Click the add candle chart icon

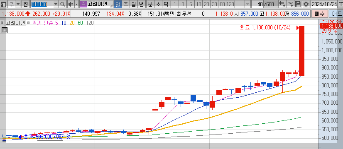282,4
